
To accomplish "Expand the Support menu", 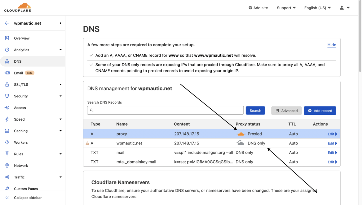I will coord(286,8).
